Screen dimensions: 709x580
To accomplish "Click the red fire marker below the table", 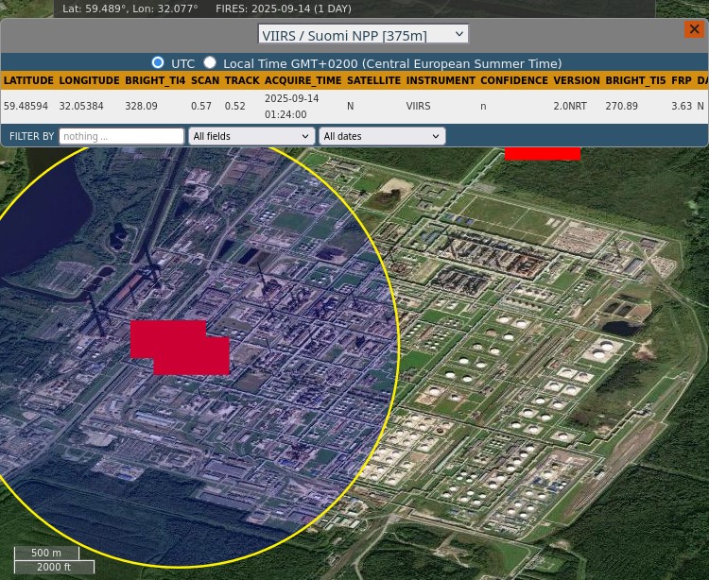I will (542, 153).
